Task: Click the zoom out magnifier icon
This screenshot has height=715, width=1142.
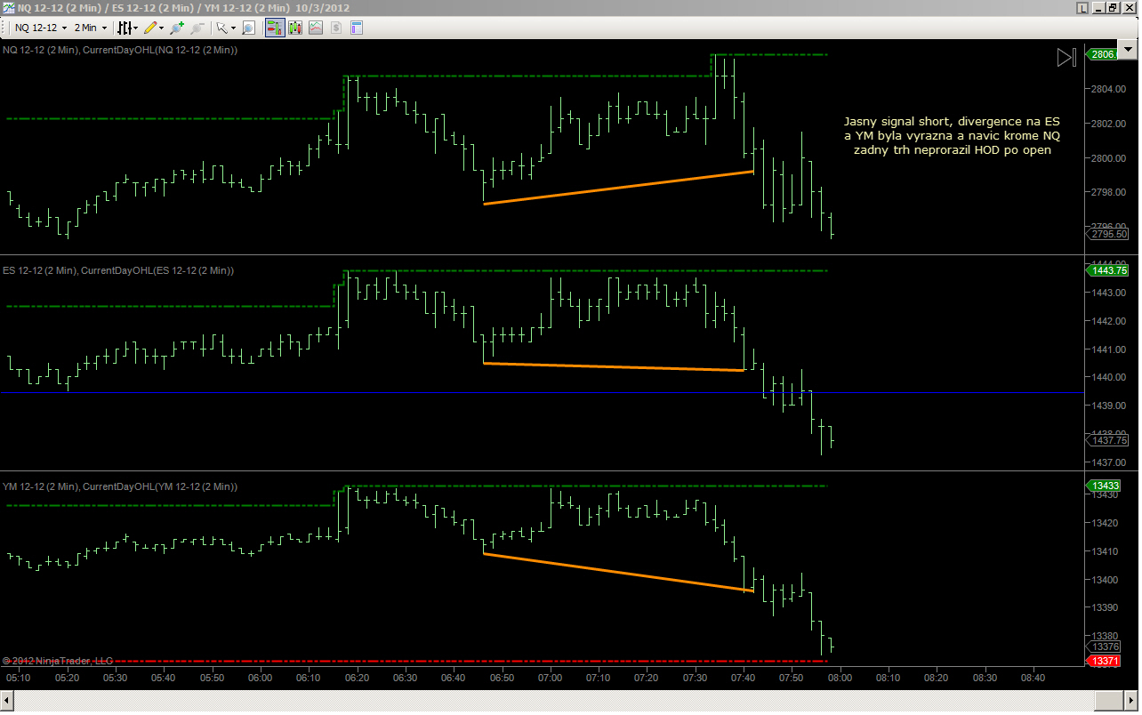Action: tap(197, 28)
